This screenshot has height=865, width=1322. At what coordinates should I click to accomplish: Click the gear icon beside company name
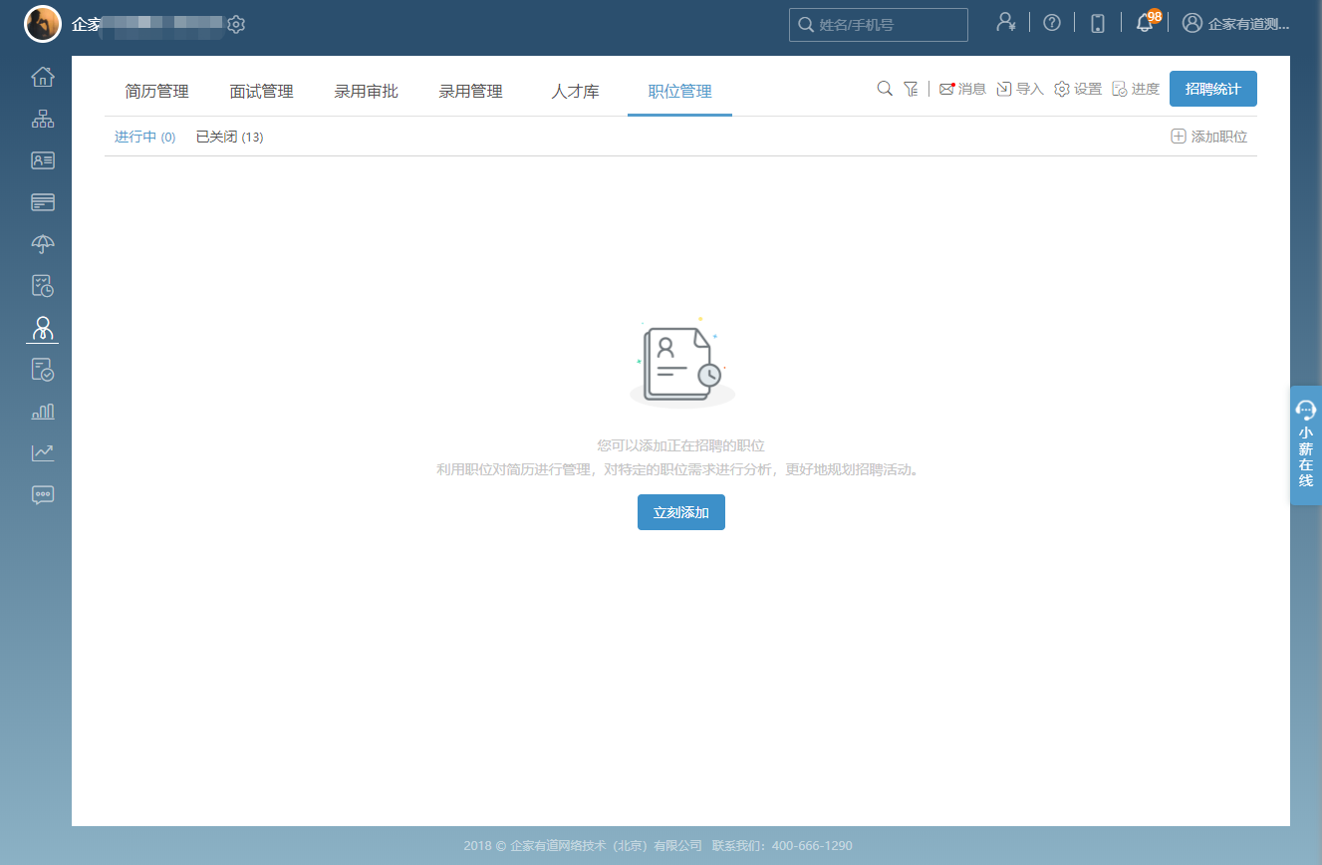[x=236, y=24]
